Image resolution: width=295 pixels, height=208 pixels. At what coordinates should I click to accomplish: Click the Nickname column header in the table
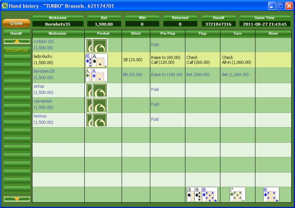tap(58, 33)
